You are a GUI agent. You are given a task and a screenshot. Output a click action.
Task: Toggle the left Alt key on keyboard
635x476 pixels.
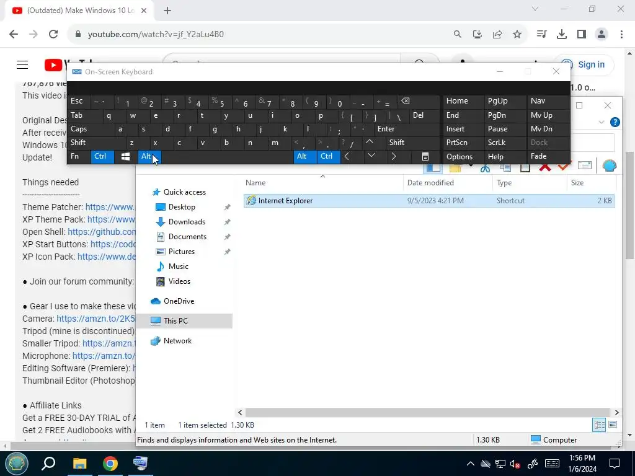(x=149, y=157)
